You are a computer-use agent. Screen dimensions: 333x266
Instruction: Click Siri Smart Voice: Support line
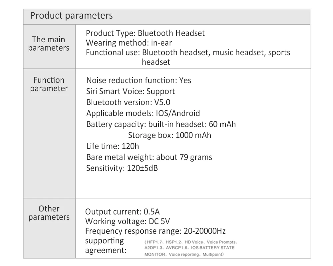pyautogui.click(x=131, y=91)
